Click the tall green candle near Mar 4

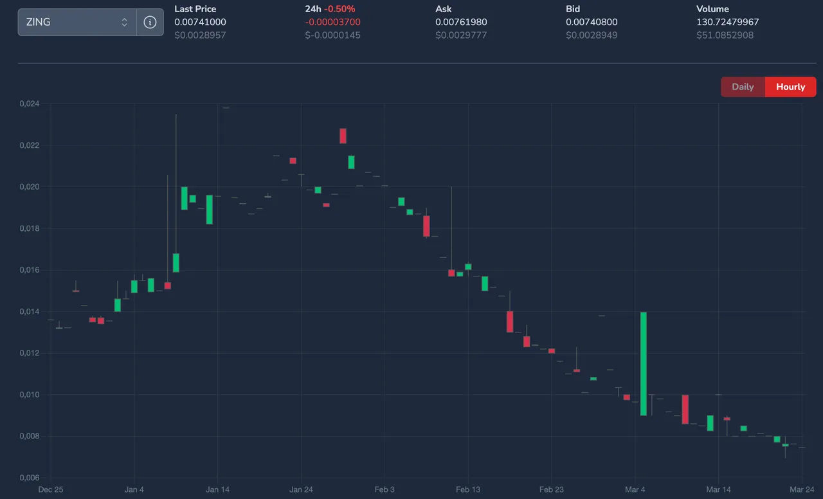click(643, 363)
